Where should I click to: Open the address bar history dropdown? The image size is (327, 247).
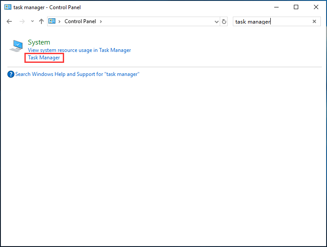[x=216, y=21]
